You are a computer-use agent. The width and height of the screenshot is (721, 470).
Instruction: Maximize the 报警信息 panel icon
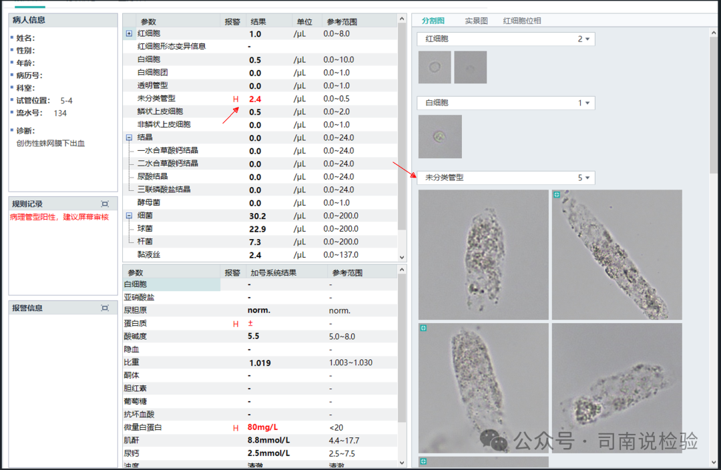pos(105,308)
